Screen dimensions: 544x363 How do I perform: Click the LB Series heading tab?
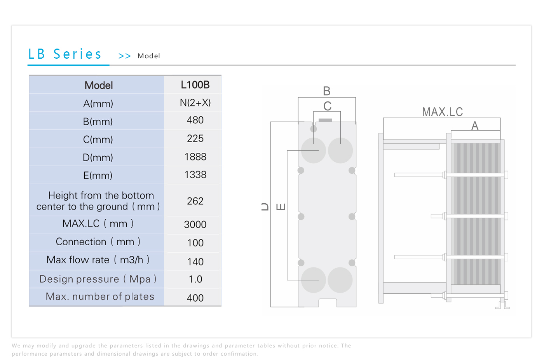click(x=65, y=54)
